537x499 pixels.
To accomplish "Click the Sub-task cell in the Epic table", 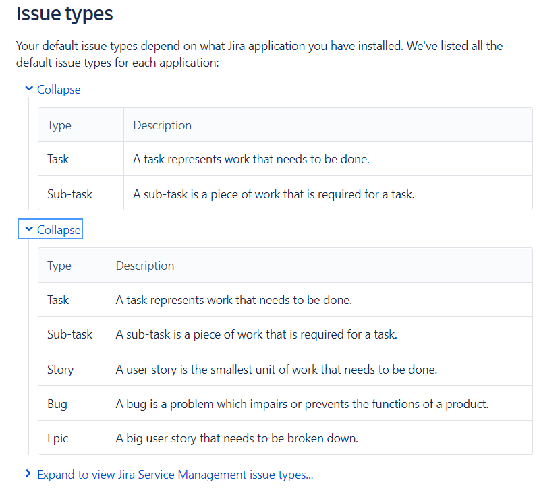I will 70,334.
